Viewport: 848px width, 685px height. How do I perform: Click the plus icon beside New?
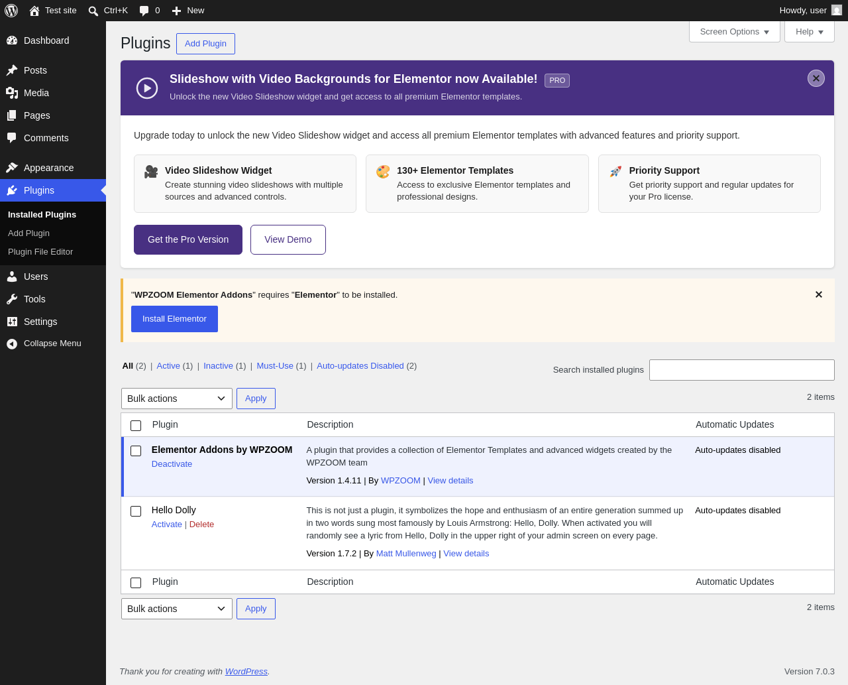[176, 11]
